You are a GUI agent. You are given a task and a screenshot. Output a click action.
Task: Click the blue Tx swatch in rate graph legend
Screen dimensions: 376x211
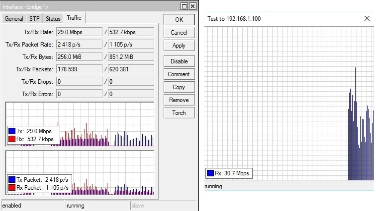(x=11, y=131)
